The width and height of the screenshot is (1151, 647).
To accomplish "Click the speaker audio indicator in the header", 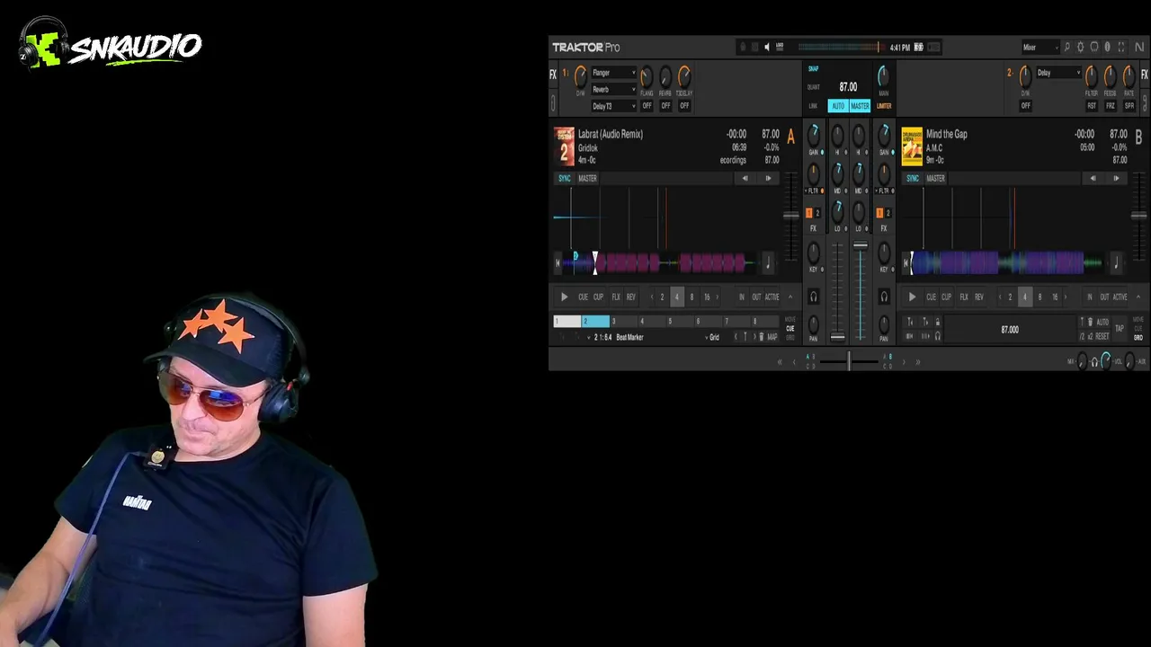I will 767,48.
